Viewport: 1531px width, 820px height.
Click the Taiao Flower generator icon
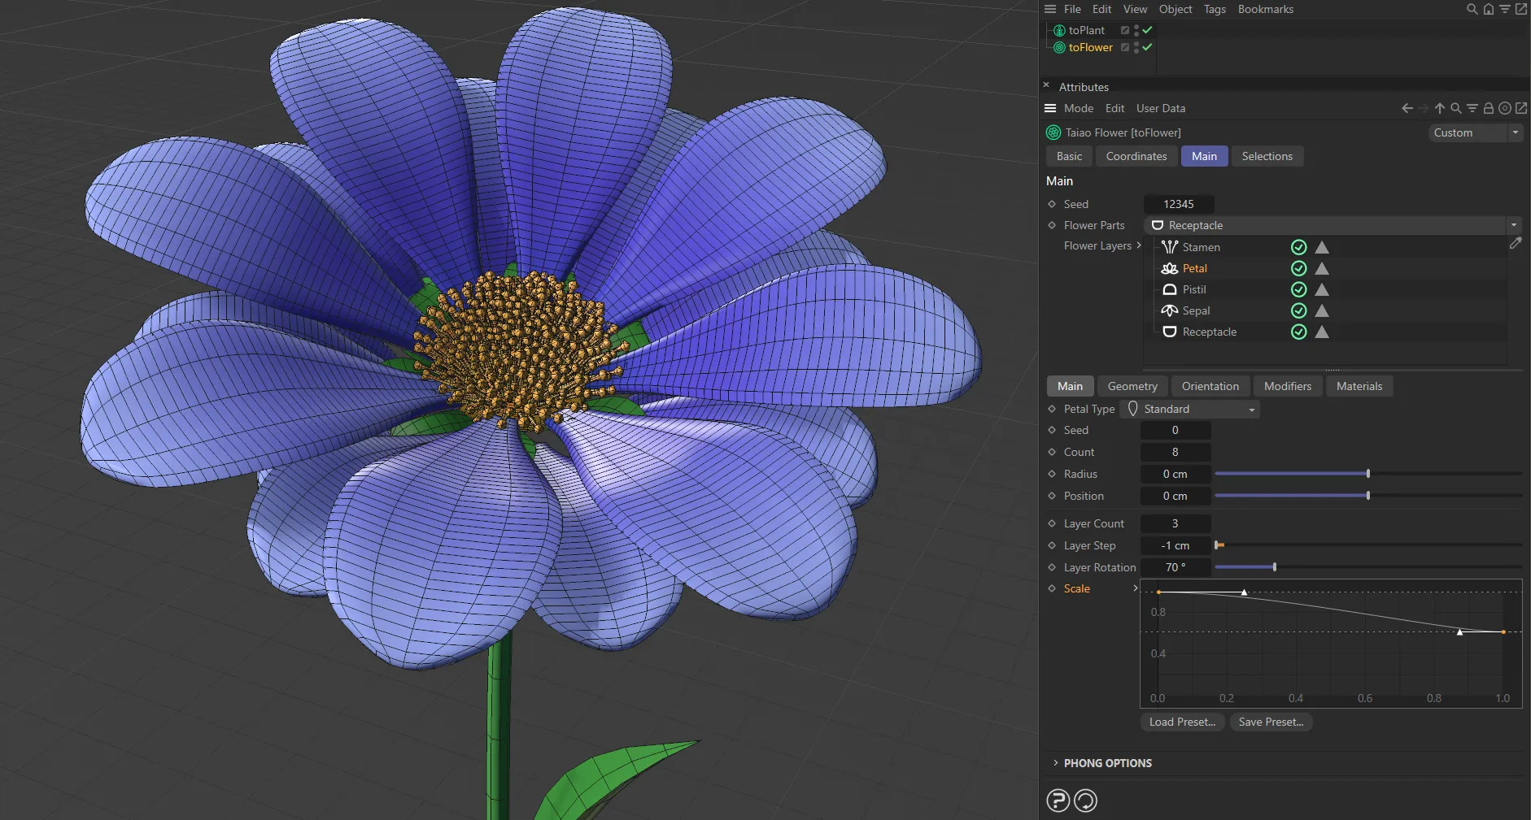[1053, 132]
